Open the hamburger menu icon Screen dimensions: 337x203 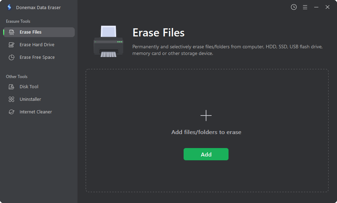coord(305,7)
